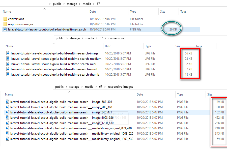Select image_1200_630 file name
The width and height of the screenshot is (227, 155).
click(62, 123)
